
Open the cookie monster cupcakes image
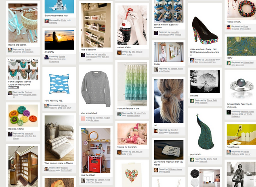click(169, 11)
